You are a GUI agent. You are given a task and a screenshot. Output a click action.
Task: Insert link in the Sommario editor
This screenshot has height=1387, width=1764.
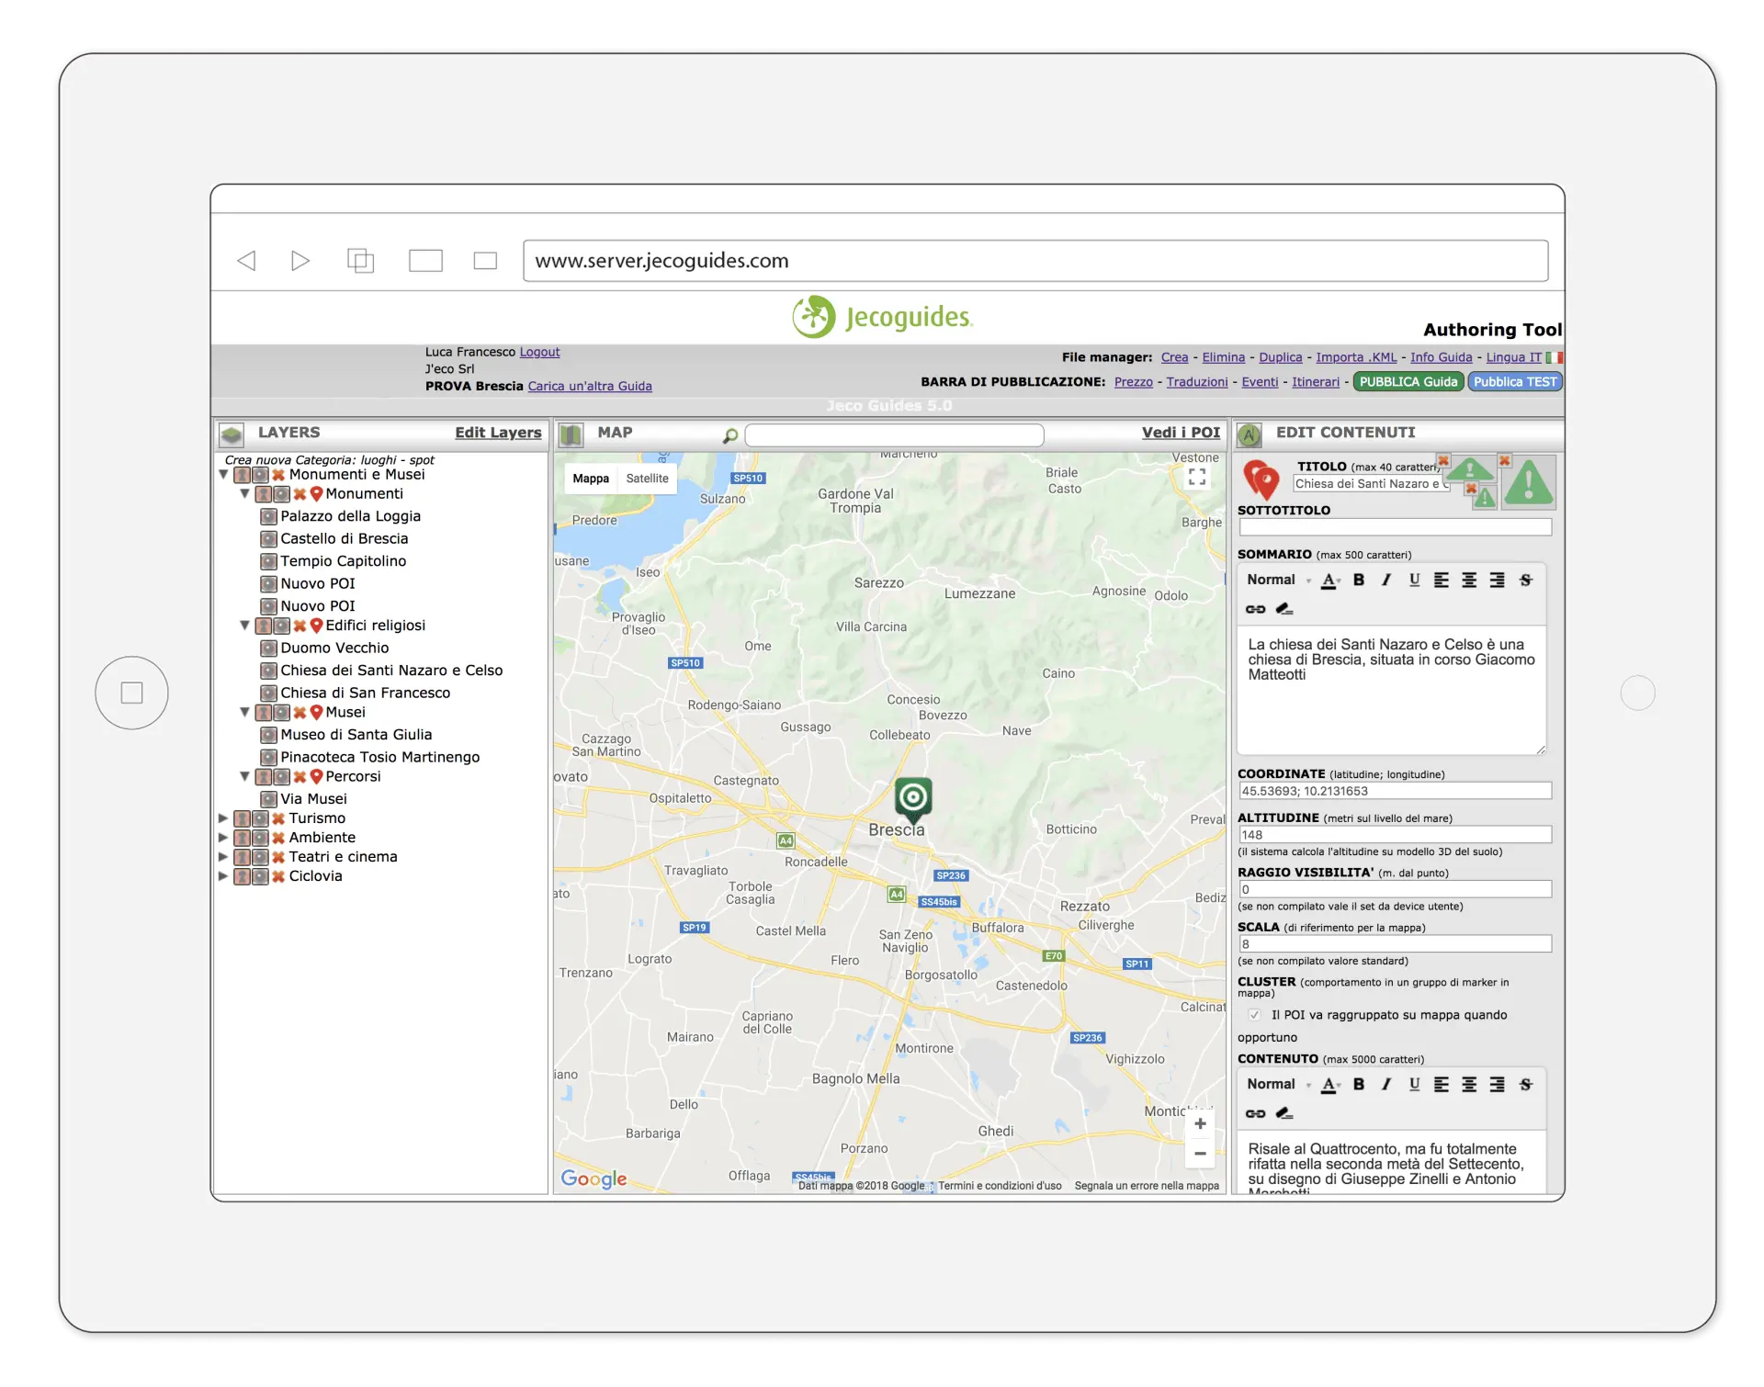click(x=1255, y=609)
